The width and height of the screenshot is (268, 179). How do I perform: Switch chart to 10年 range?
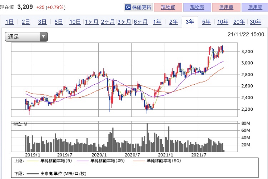(x=223, y=22)
